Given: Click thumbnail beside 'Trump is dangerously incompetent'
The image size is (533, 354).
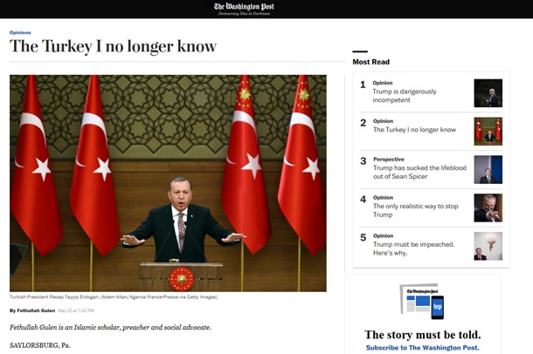Looking at the screenshot, I should pyautogui.click(x=488, y=93).
